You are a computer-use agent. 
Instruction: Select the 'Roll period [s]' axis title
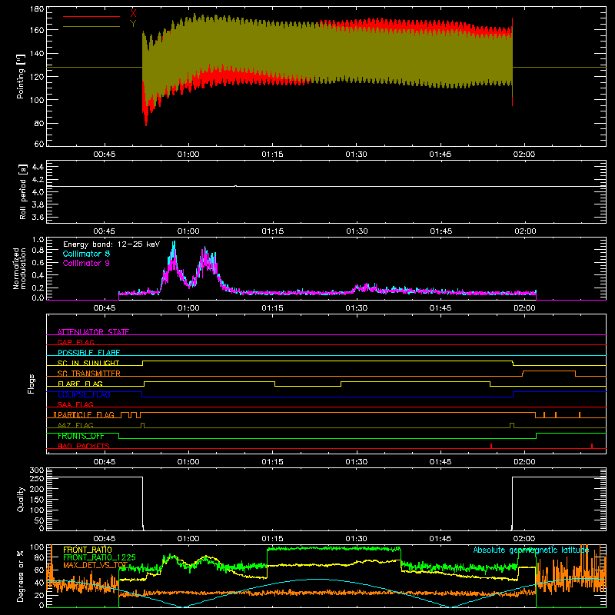(x=22, y=191)
